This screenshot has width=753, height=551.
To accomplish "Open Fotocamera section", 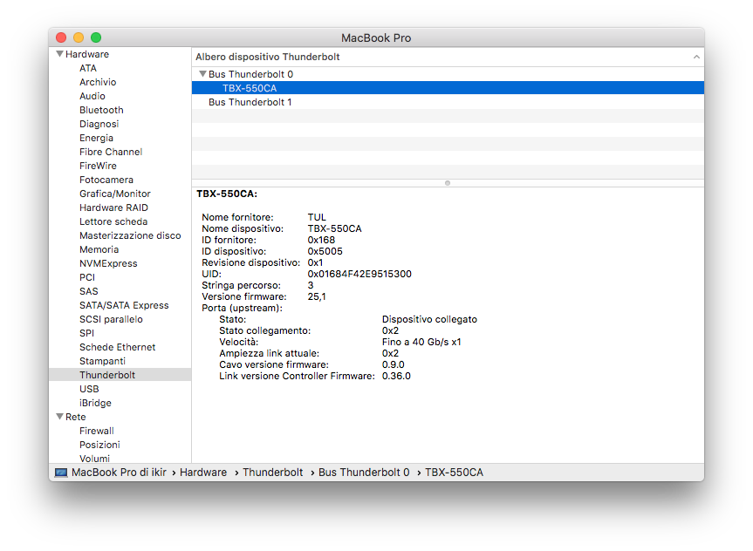I will click(x=106, y=180).
